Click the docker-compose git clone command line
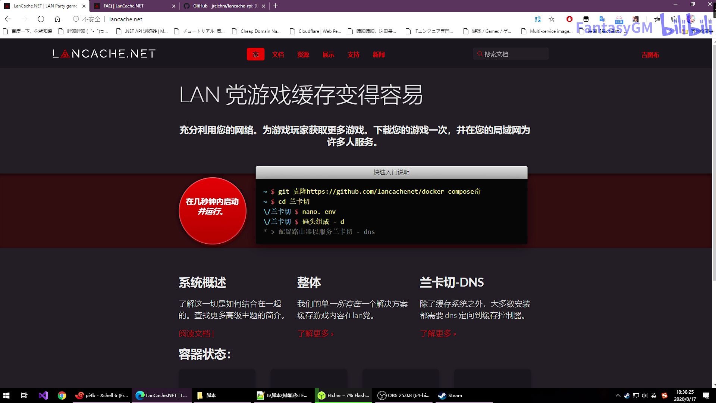The image size is (716, 403). pyautogui.click(x=372, y=191)
